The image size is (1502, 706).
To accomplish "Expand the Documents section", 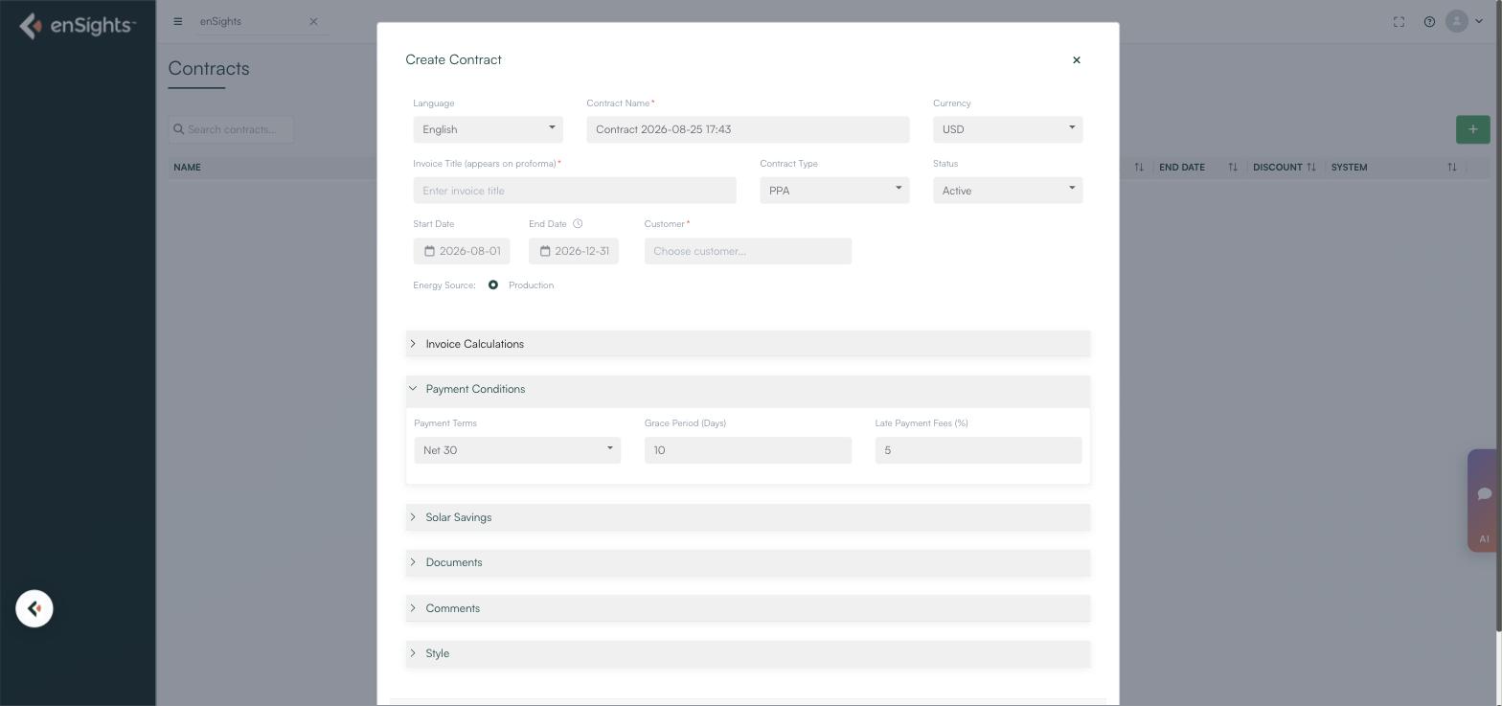I will pos(748,562).
